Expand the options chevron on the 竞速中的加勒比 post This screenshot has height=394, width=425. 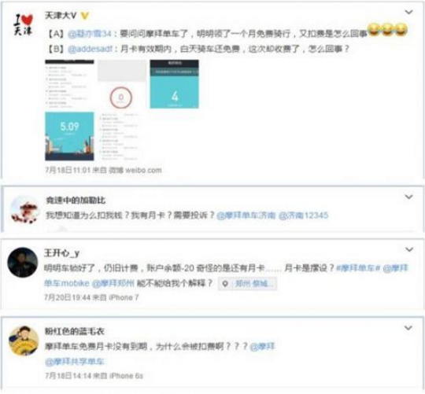(408, 197)
